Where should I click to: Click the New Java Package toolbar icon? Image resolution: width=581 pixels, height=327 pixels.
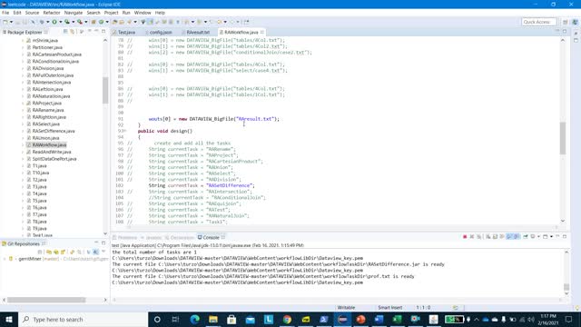94,22
